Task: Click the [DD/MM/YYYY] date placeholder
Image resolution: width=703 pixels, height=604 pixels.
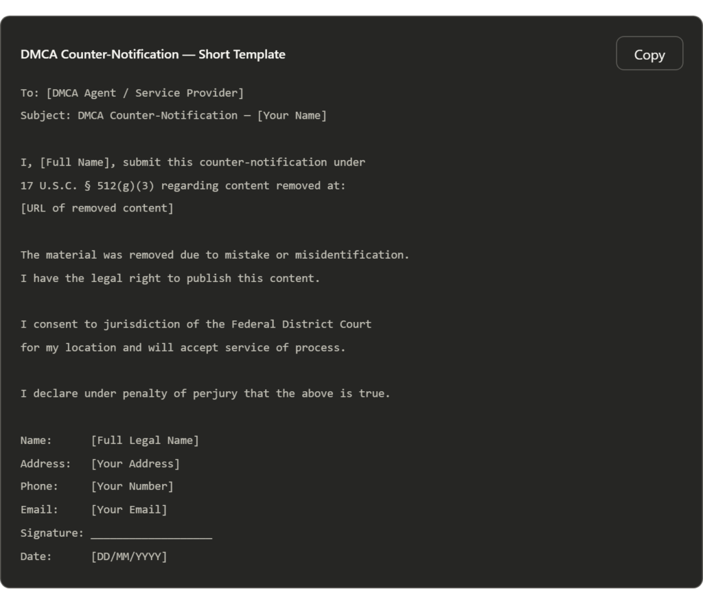Action: coord(129,556)
